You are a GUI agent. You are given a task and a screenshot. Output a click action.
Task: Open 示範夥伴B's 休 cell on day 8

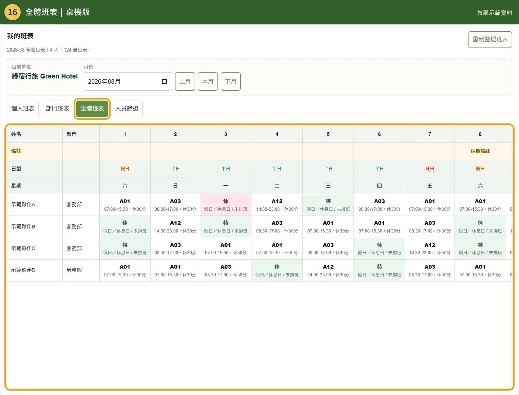[480, 227]
